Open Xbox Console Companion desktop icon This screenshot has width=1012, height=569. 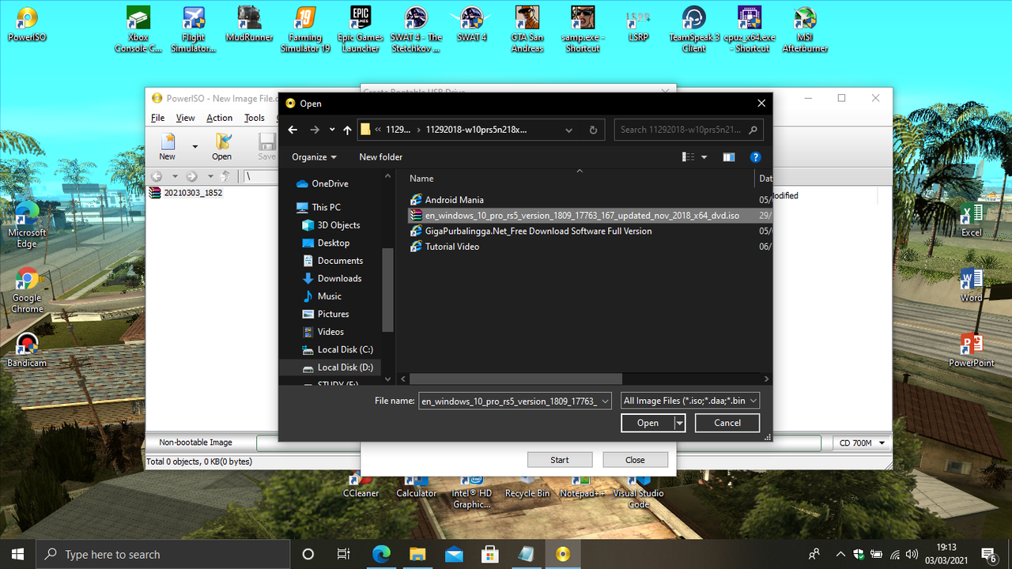138,30
